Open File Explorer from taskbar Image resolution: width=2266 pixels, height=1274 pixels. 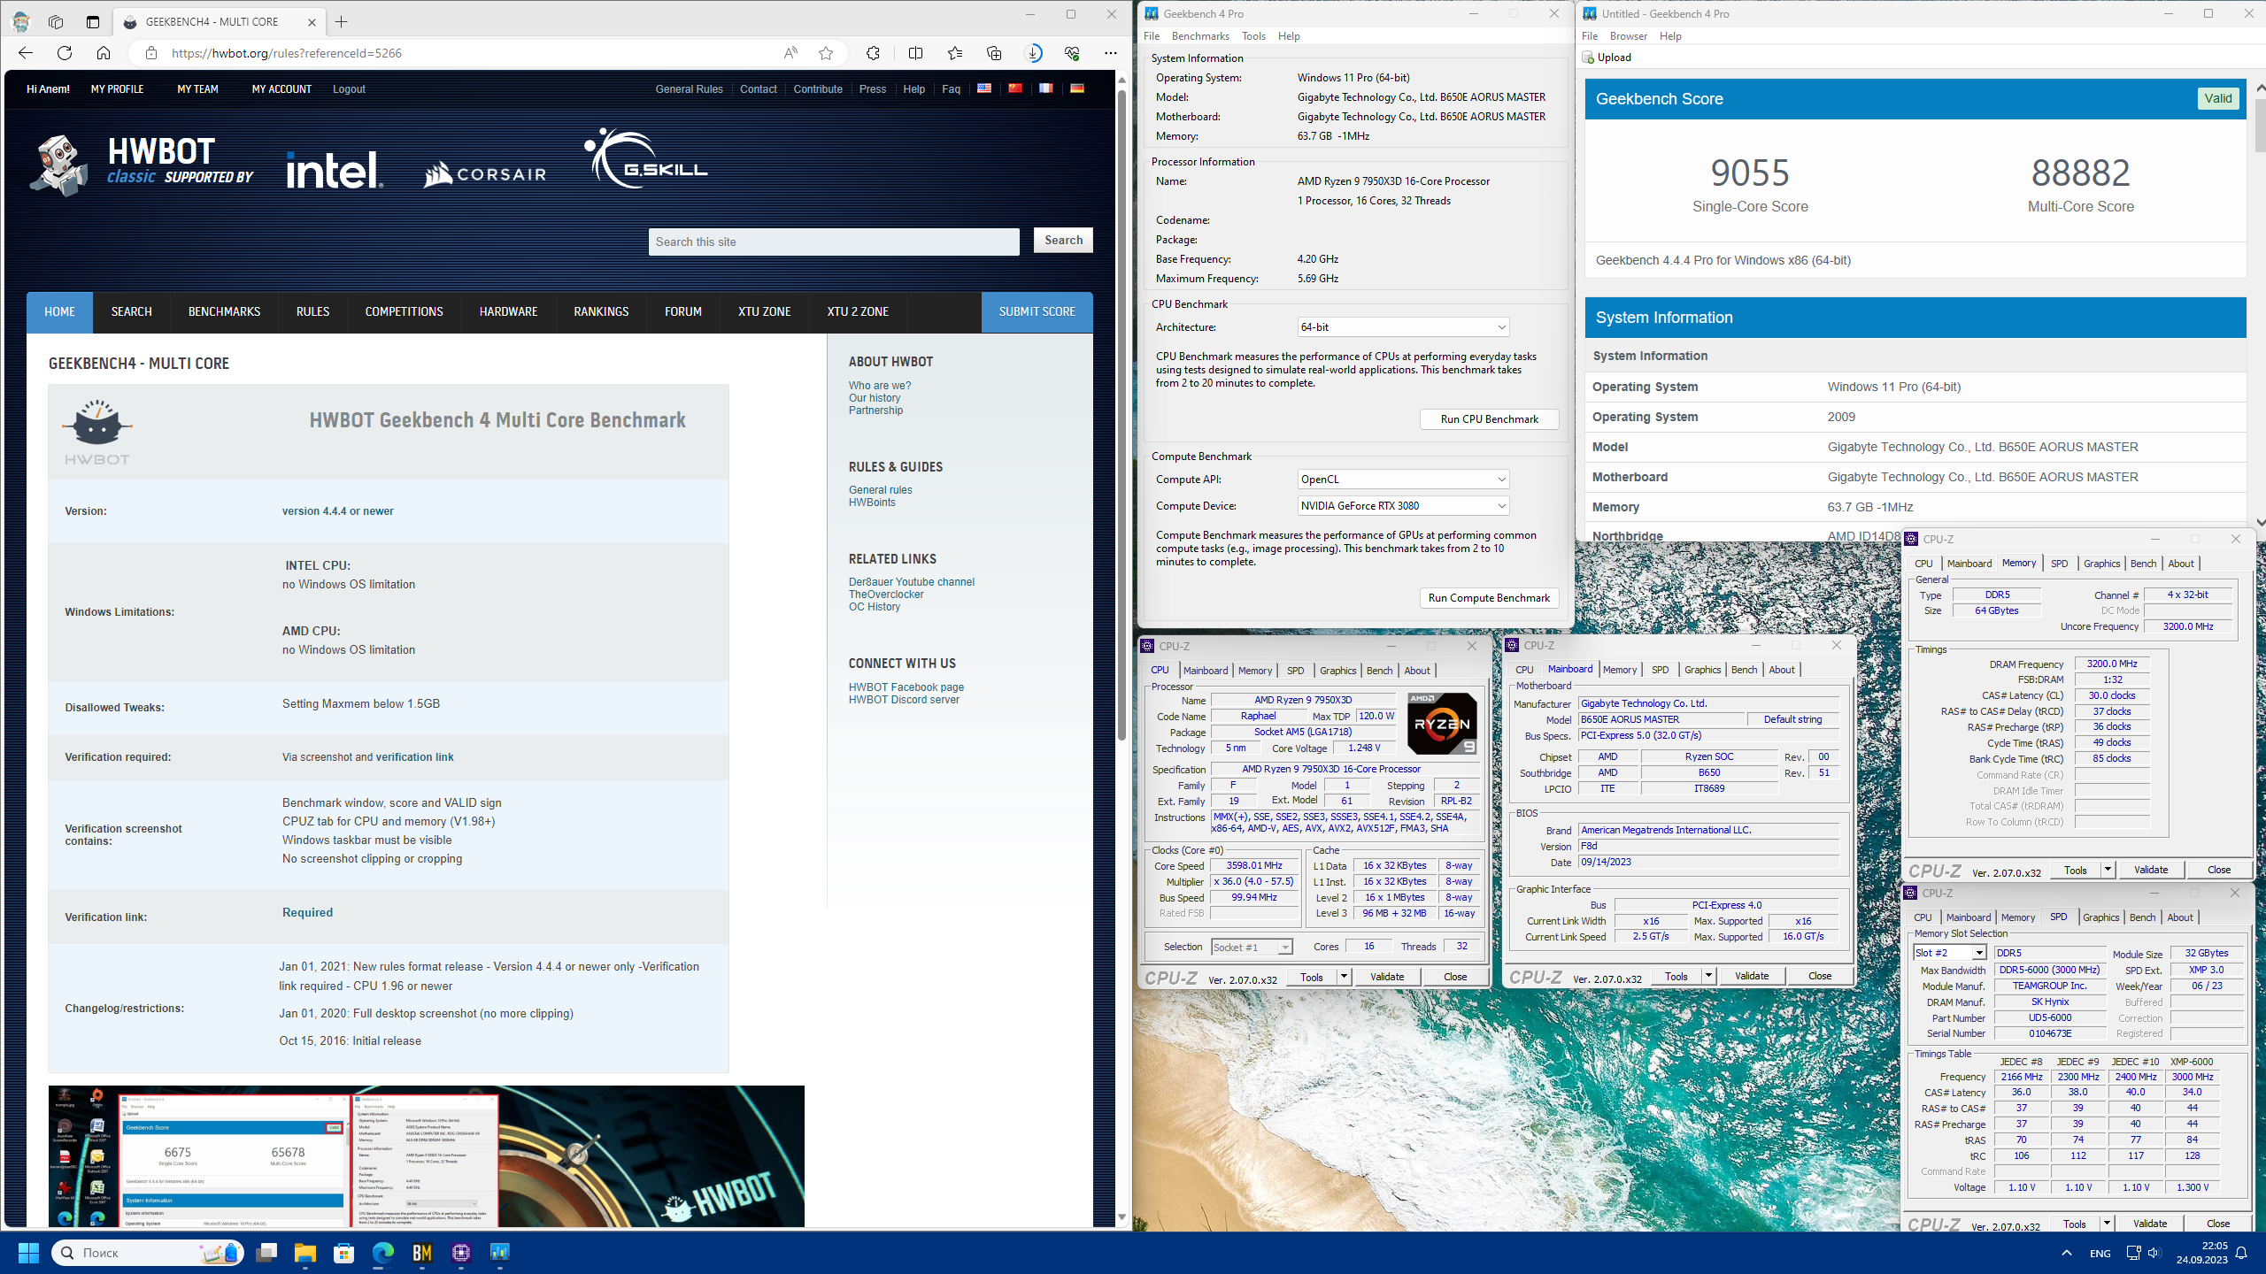click(x=305, y=1253)
